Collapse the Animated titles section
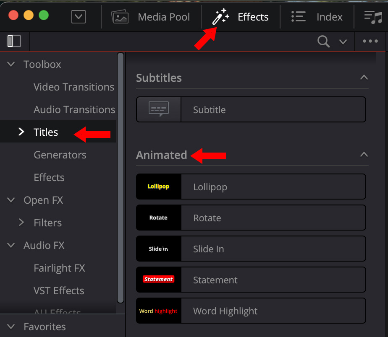 pyautogui.click(x=364, y=155)
